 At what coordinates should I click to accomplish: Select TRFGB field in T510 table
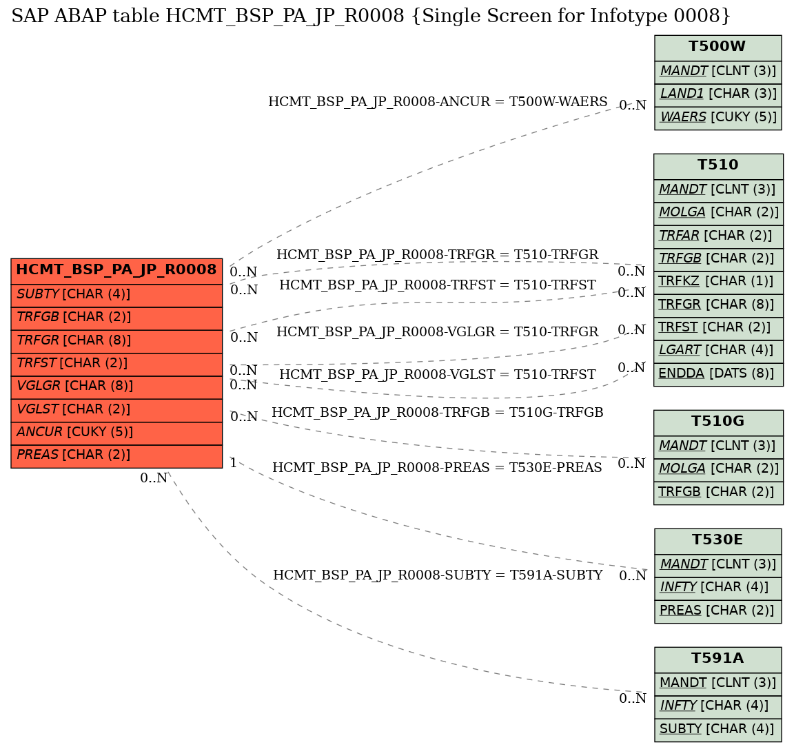718,259
